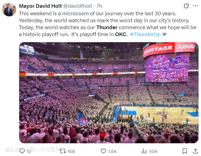Image resolution: width=201 pixels, height=156 pixels.
Task: Click the bold OKC text in post
Action: click(121, 34)
